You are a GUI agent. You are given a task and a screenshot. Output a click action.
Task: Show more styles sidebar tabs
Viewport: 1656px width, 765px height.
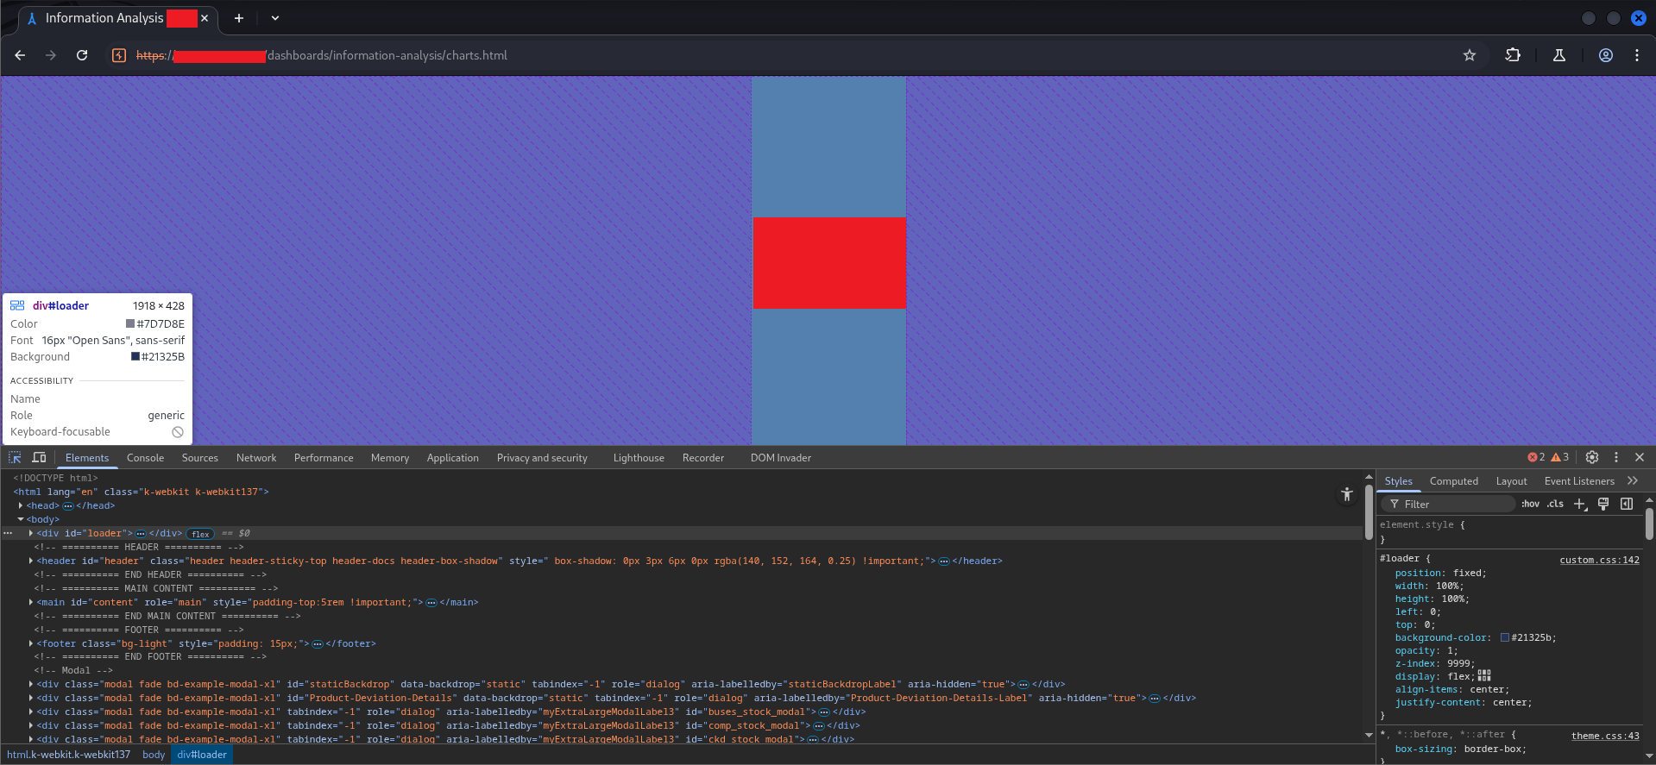(x=1633, y=480)
